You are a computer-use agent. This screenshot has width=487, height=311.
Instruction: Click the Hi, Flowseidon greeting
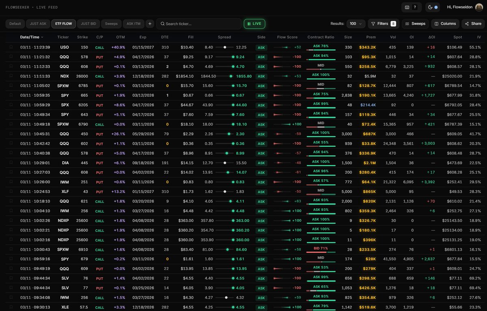point(459,7)
